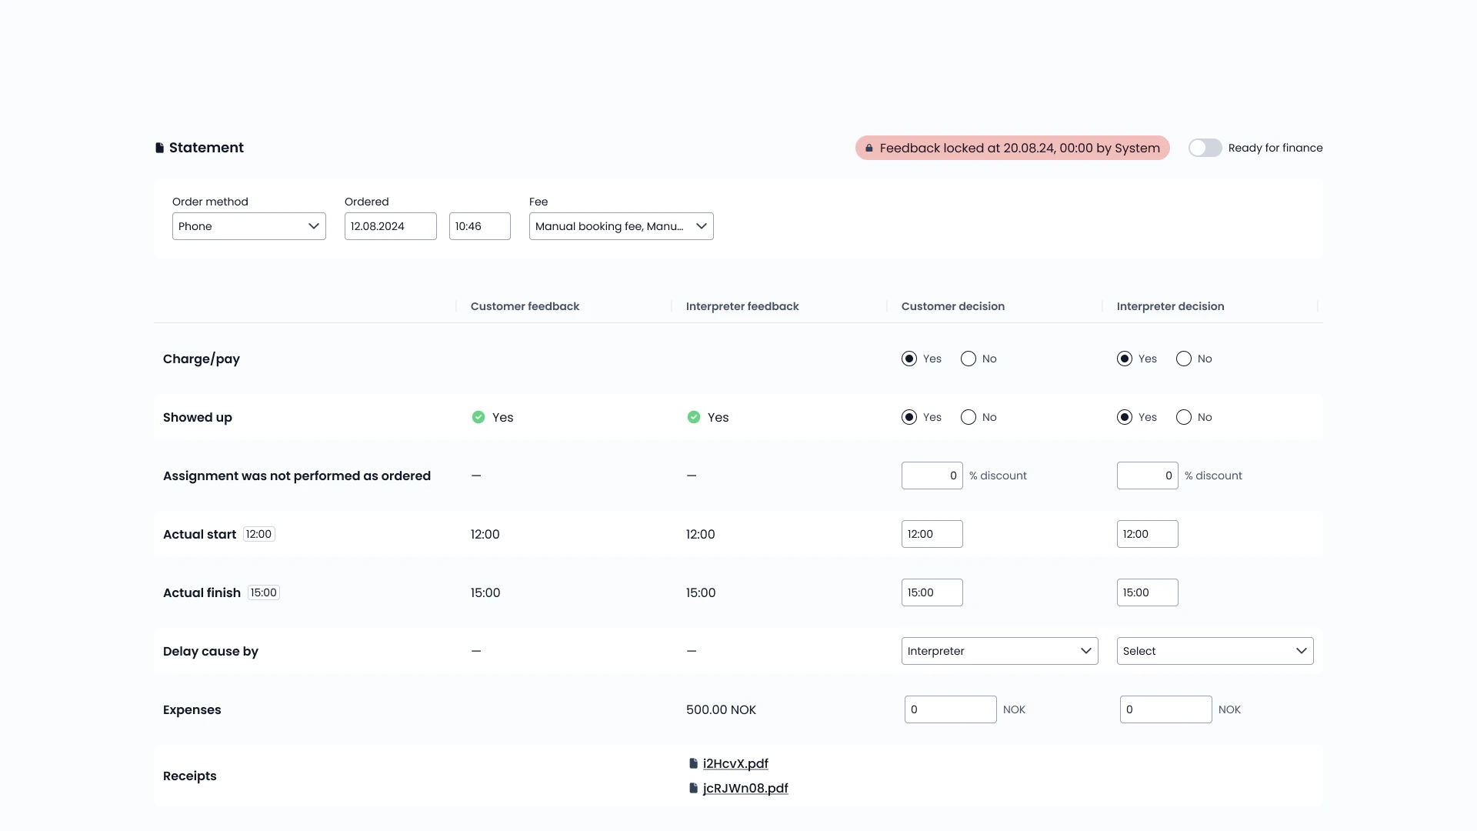Click the Customer decision column header

(x=953, y=306)
